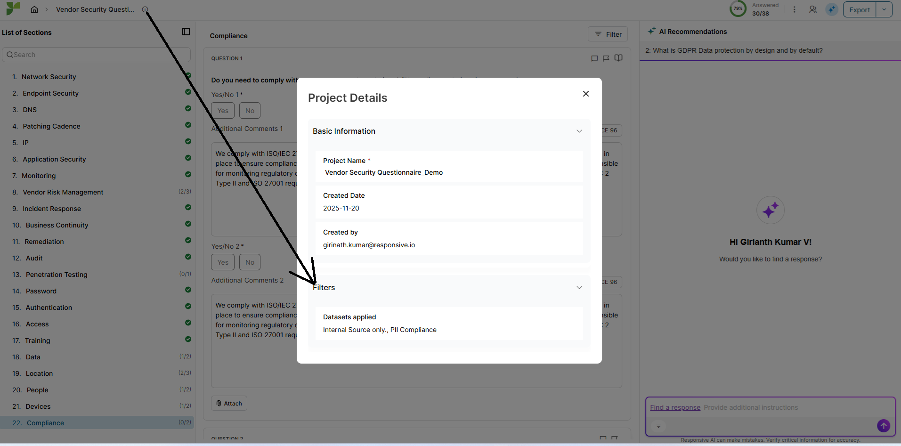Open the Filter button in Compliance header
This screenshot has height=446, width=901.
pos(608,34)
